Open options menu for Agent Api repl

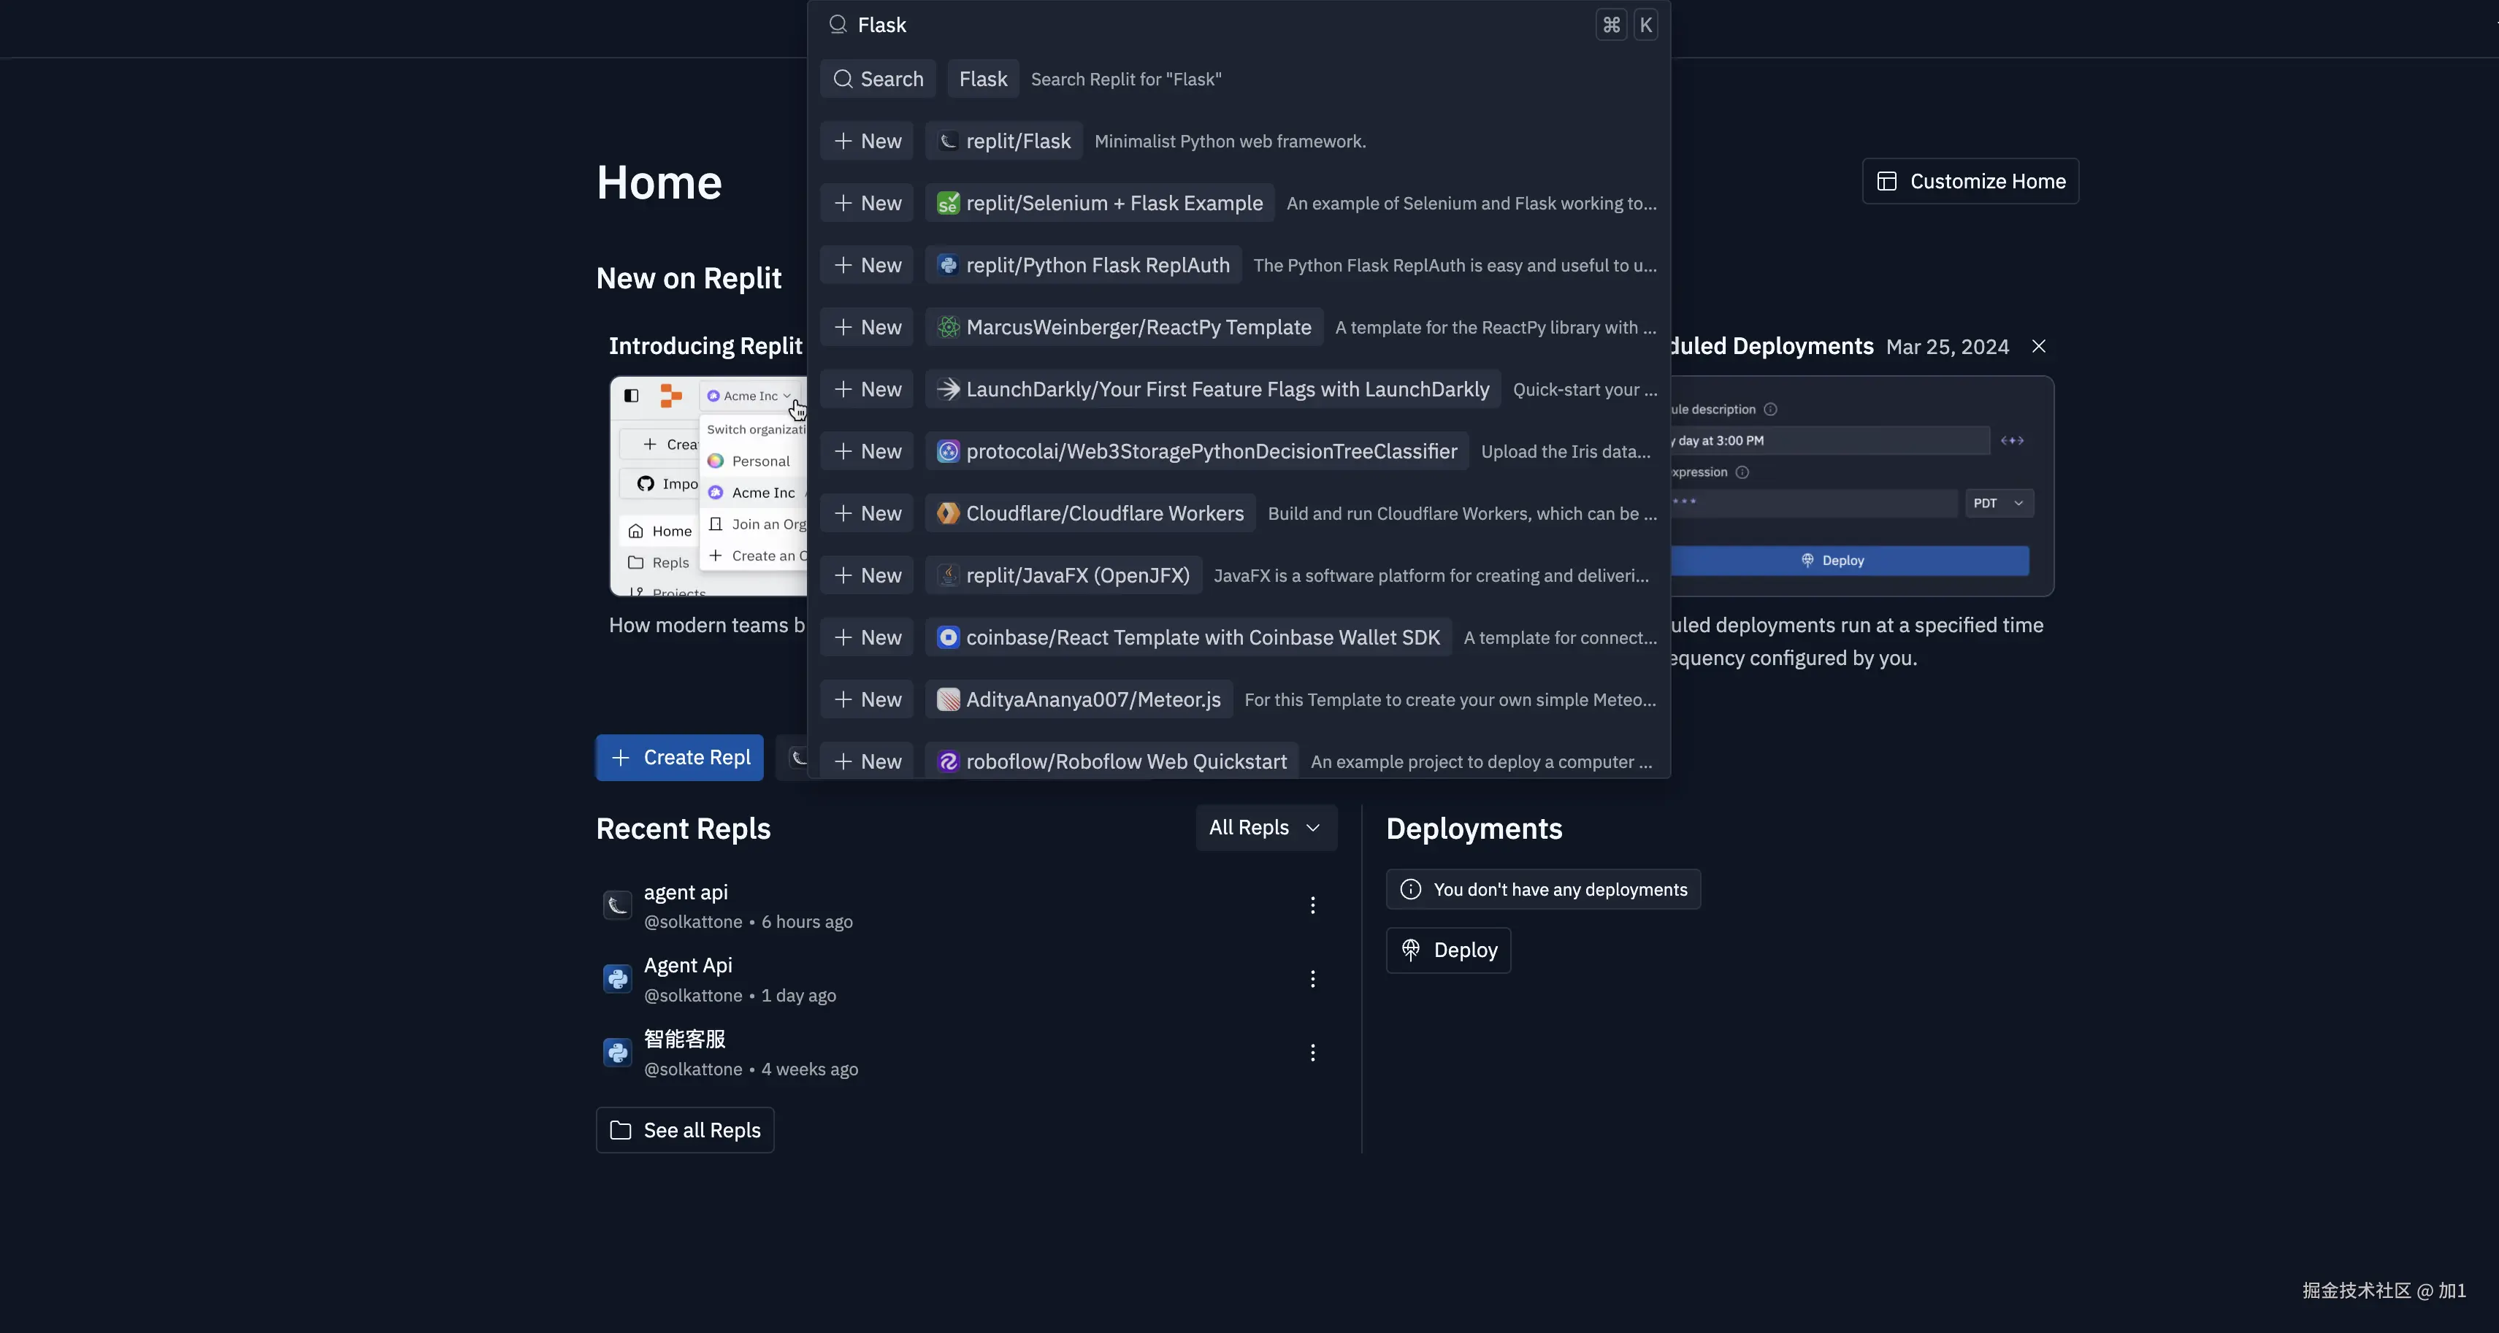pyautogui.click(x=1312, y=979)
